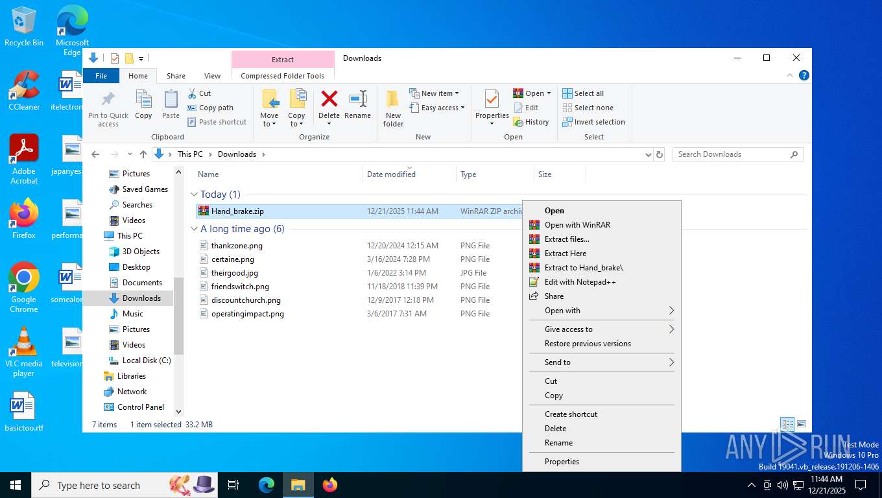Click Select none in ribbon
The image size is (882, 498).
click(x=588, y=108)
